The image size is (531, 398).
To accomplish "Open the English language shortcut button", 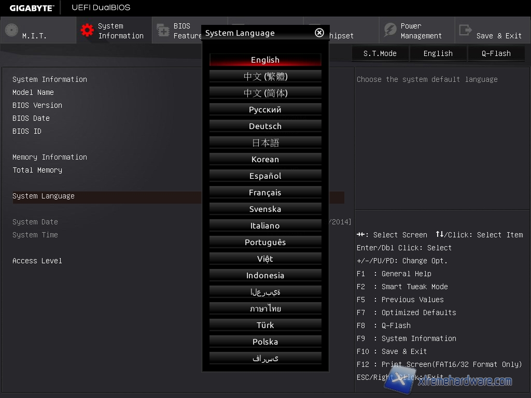I will pos(438,53).
